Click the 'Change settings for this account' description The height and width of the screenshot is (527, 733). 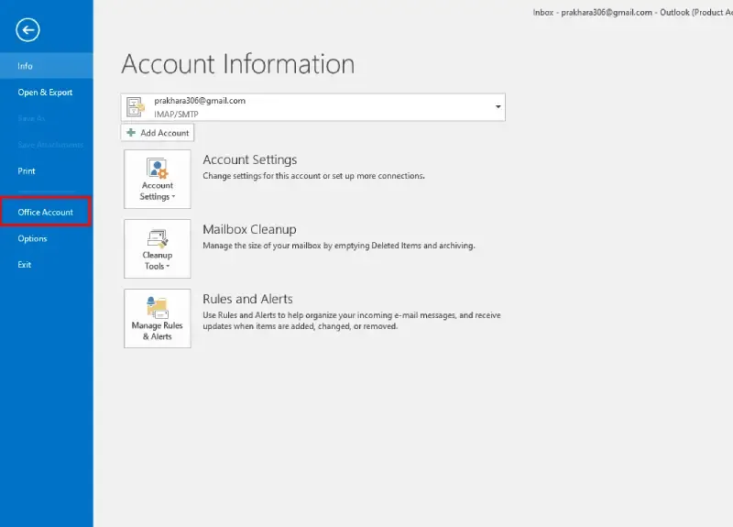[313, 176]
